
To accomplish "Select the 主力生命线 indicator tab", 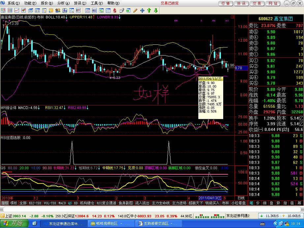I will point(161,203).
